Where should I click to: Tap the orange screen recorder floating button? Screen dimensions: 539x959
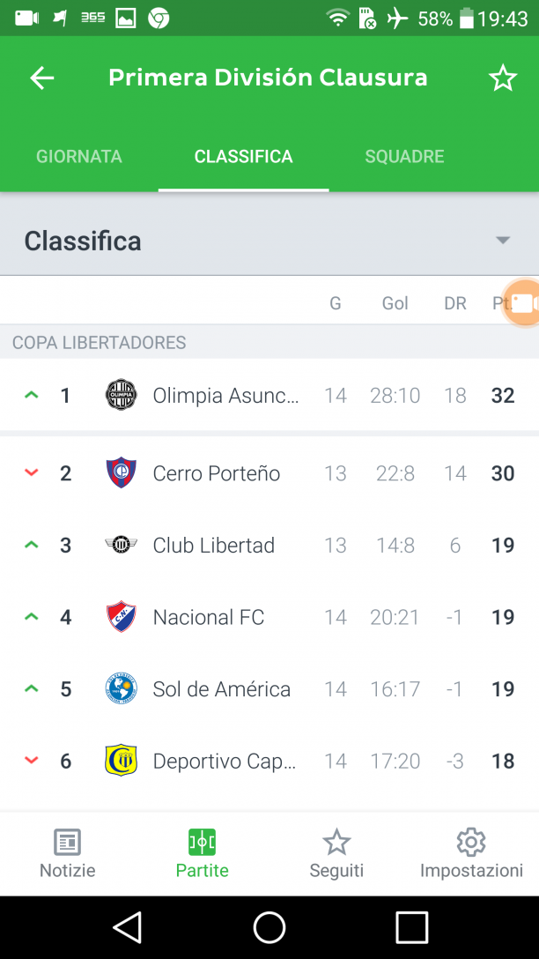tap(522, 302)
